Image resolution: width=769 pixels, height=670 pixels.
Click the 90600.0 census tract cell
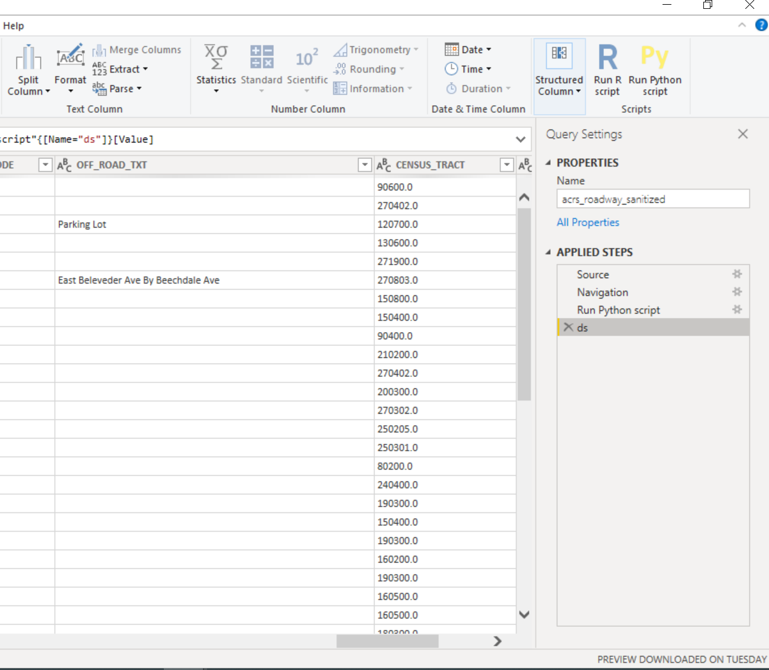(x=445, y=187)
